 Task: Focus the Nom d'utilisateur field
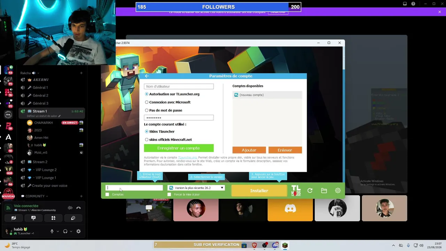pyautogui.click(x=179, y=86)
